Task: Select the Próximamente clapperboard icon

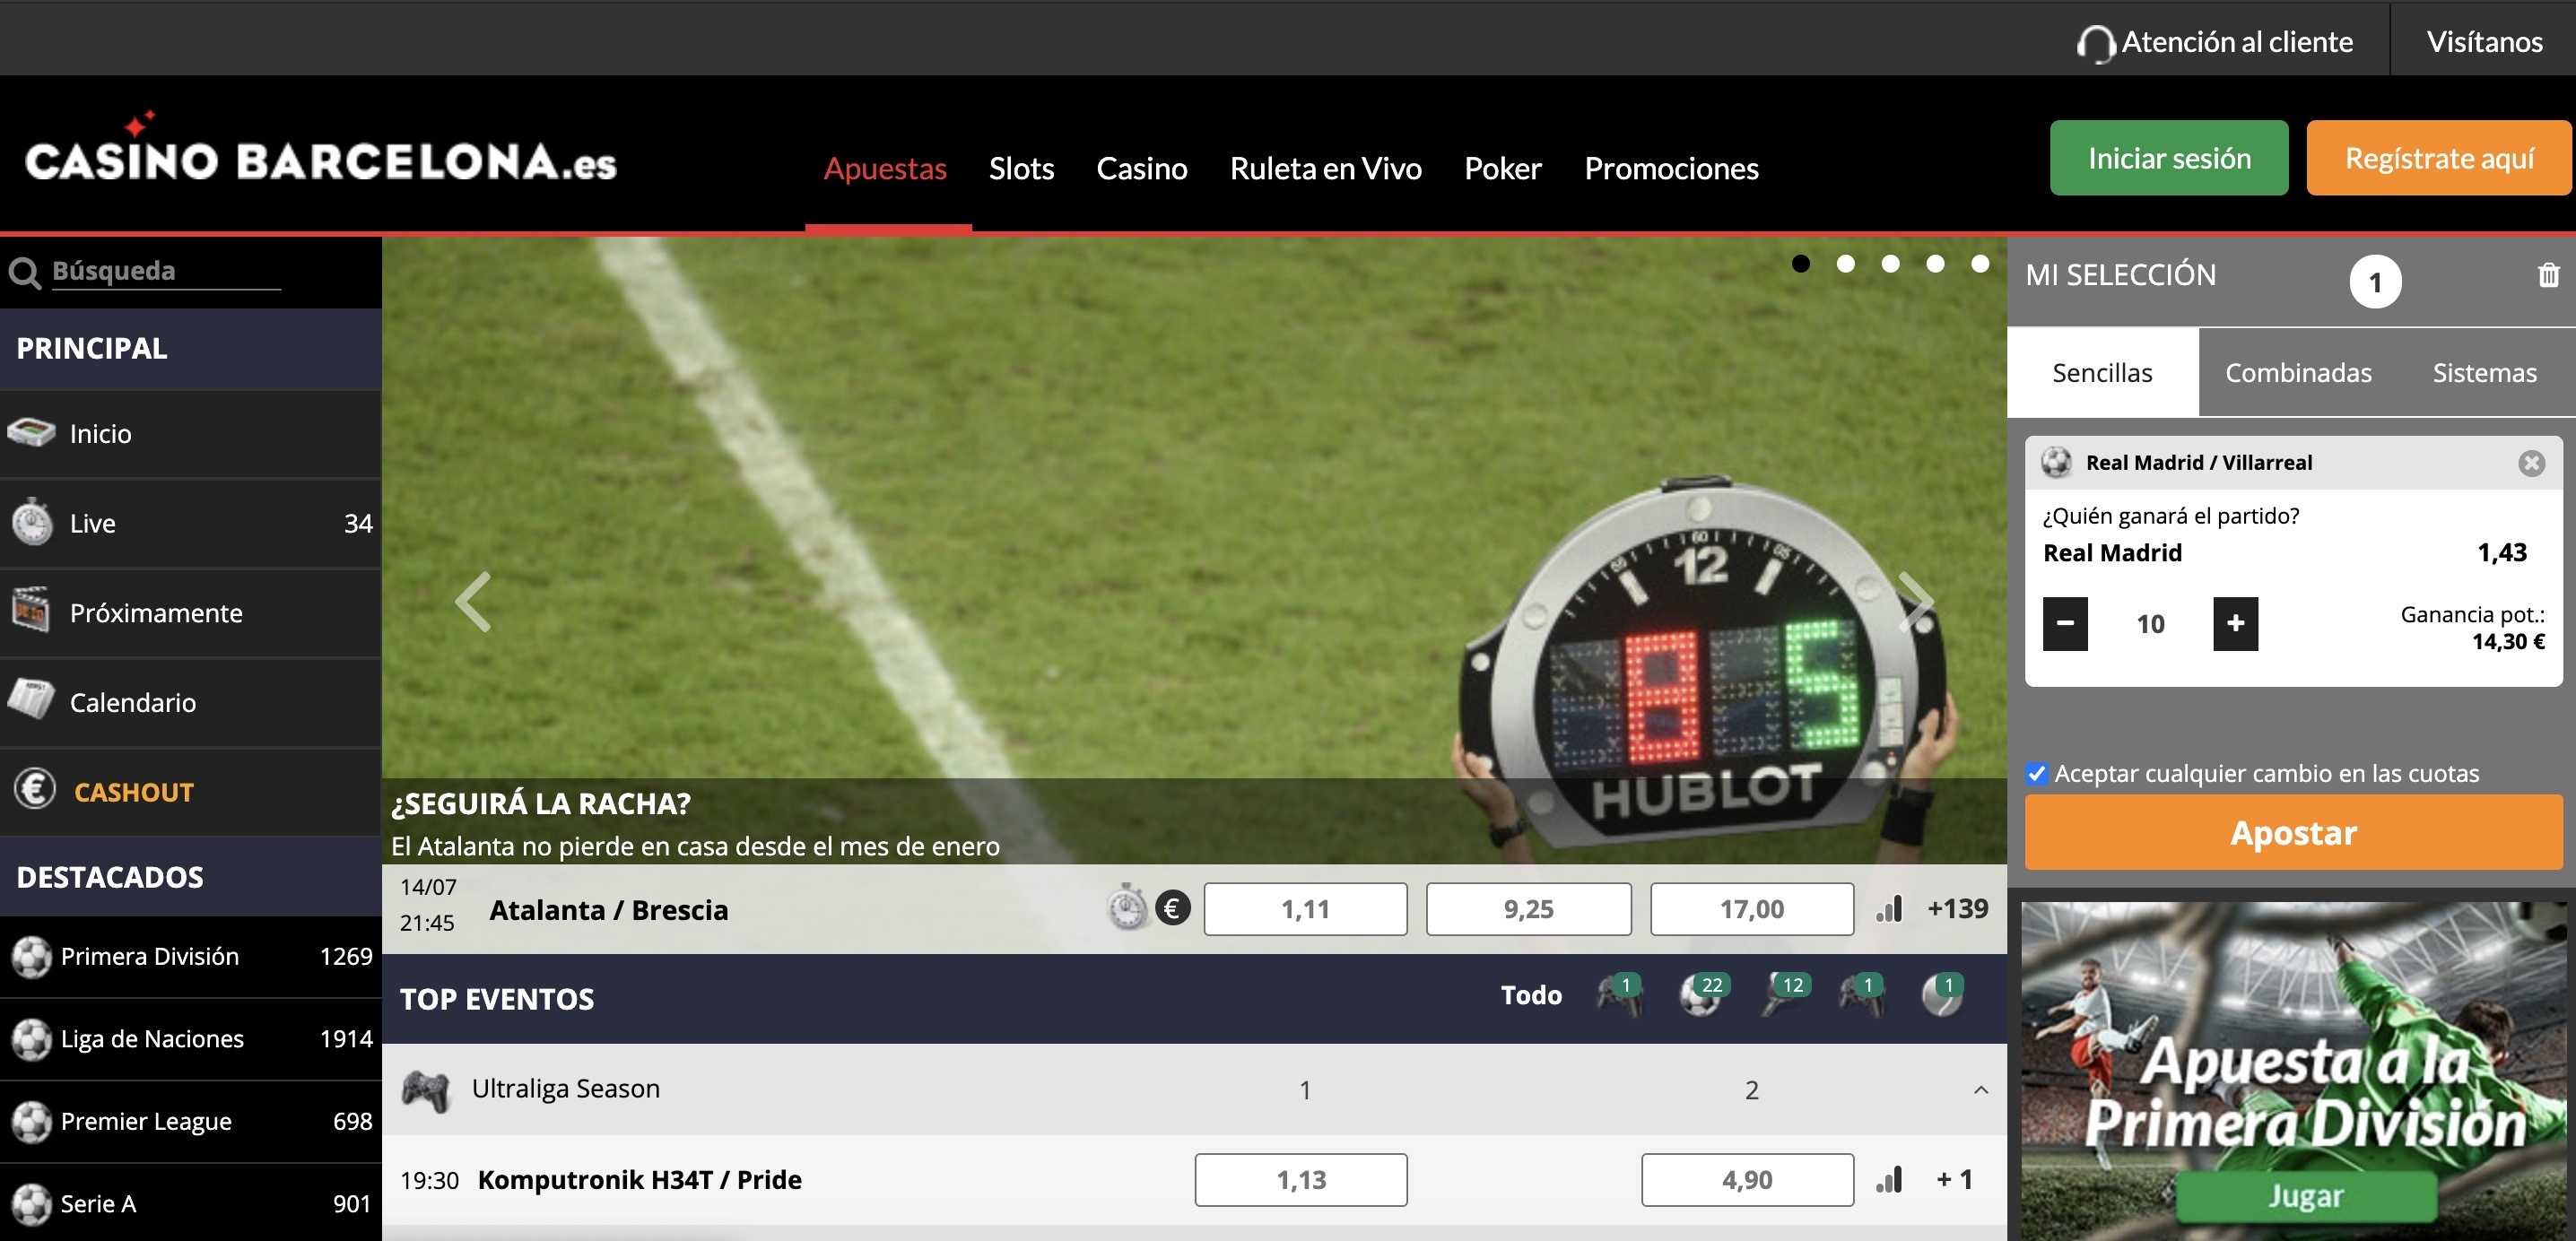Action: click(x=31, y=611)
